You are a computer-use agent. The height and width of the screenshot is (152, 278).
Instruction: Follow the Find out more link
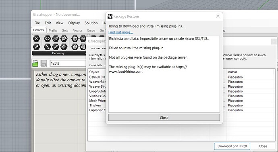pos(120,32)
